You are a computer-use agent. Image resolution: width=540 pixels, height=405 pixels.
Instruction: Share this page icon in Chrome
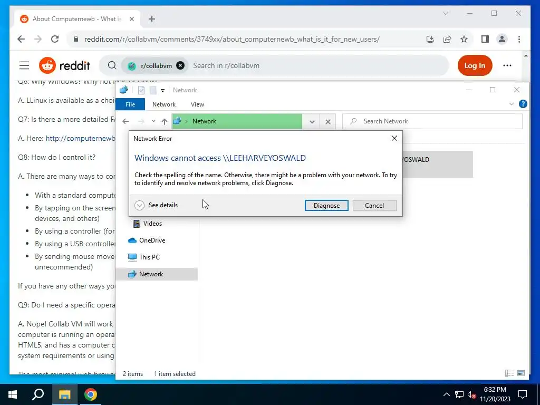pos(447,39)
